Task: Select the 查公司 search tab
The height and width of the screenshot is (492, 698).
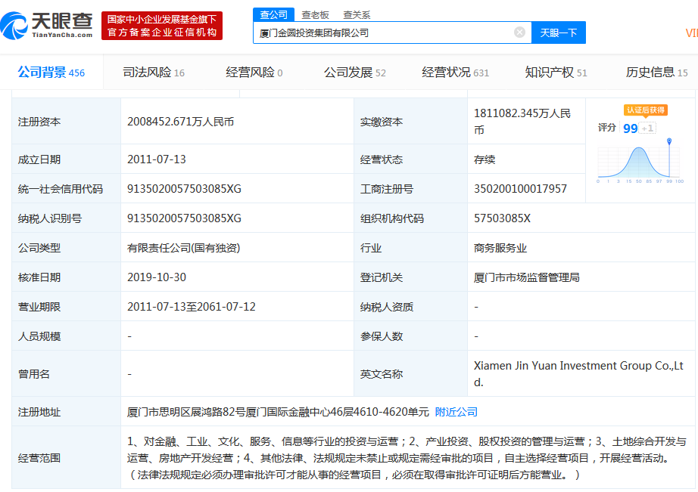Action: 273,14
